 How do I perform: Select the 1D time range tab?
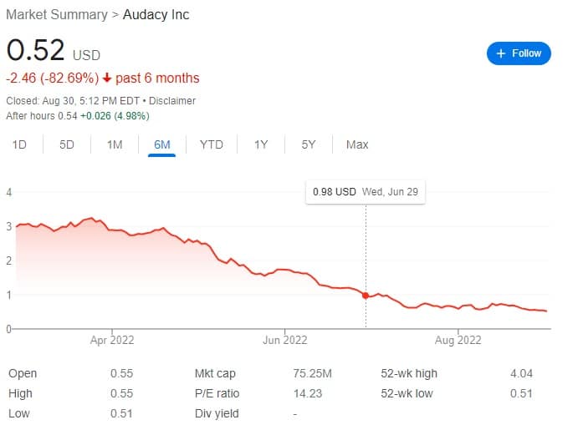click(19, 144)
